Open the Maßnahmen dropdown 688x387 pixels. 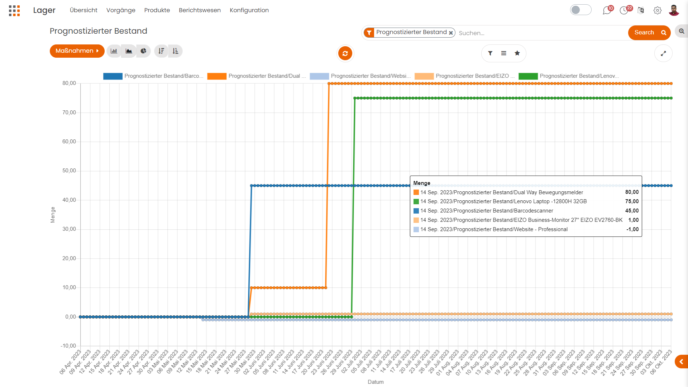77,51
